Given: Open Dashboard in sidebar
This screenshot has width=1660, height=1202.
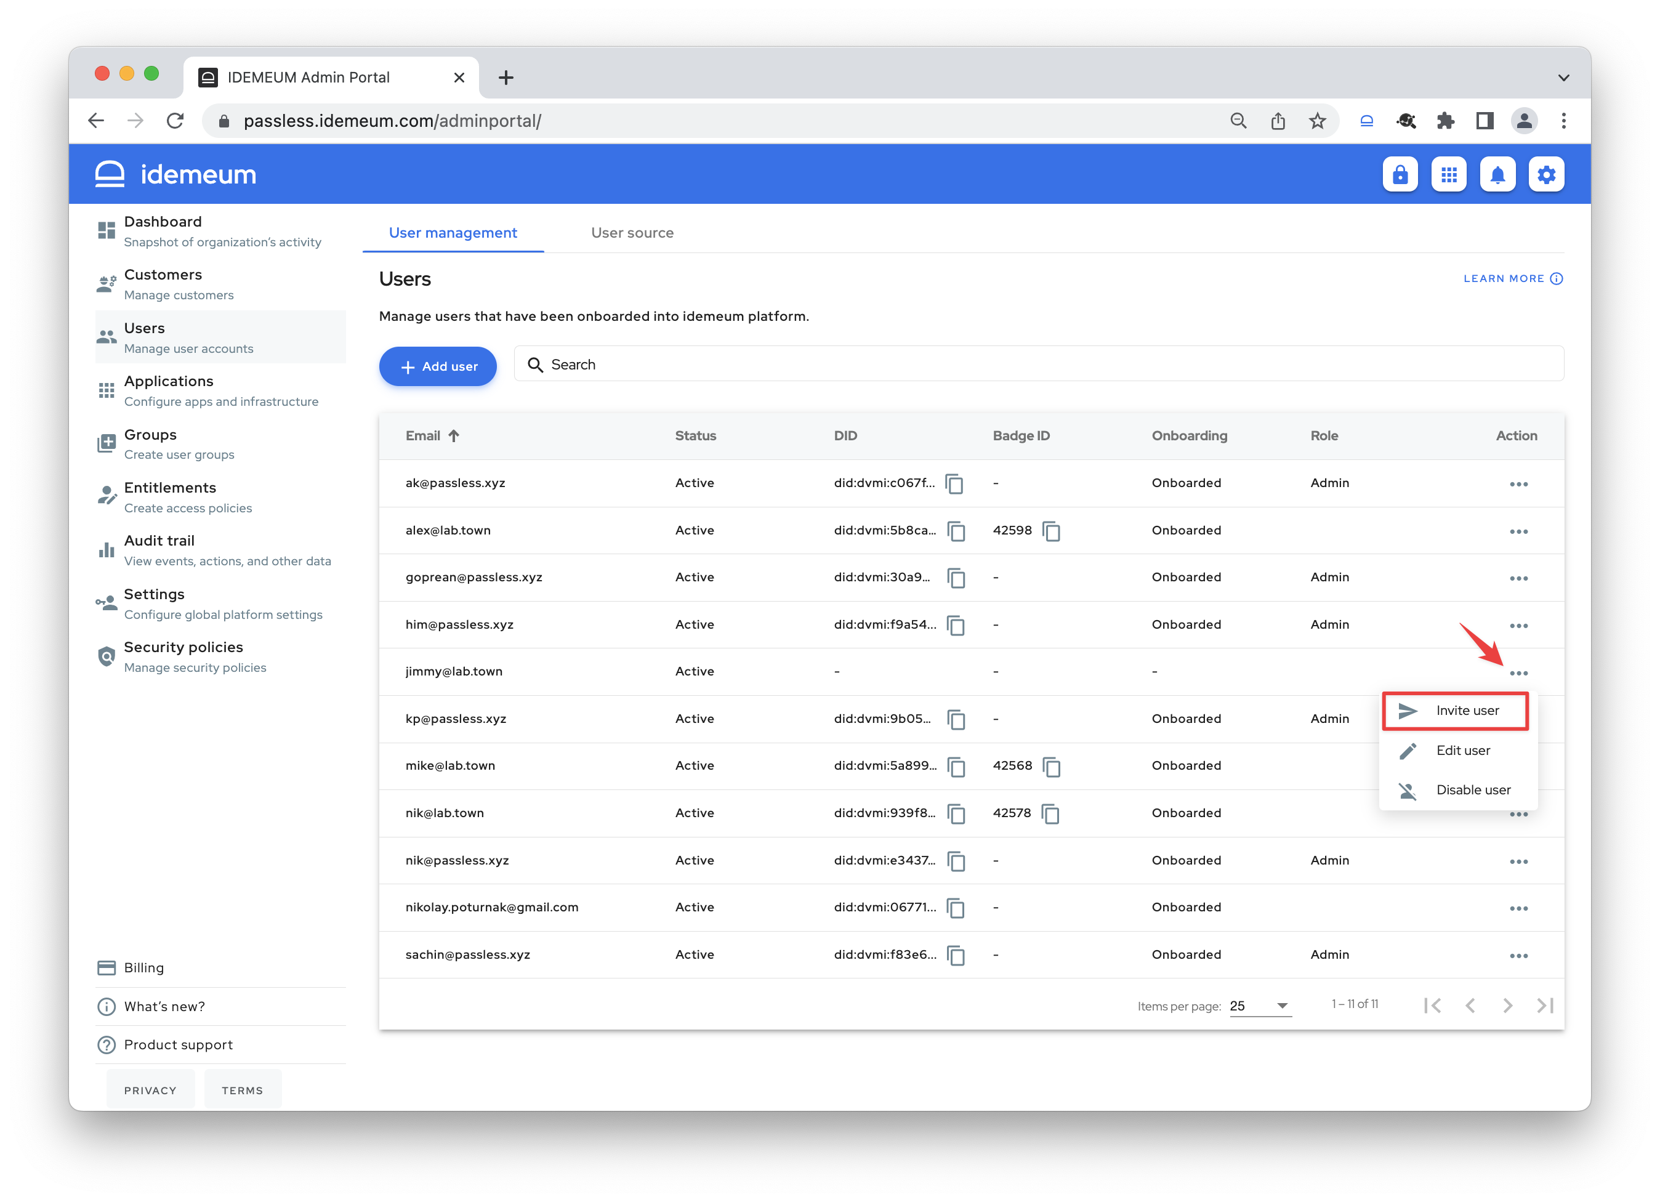Looking at the screenshot, I should click(220, 232).
